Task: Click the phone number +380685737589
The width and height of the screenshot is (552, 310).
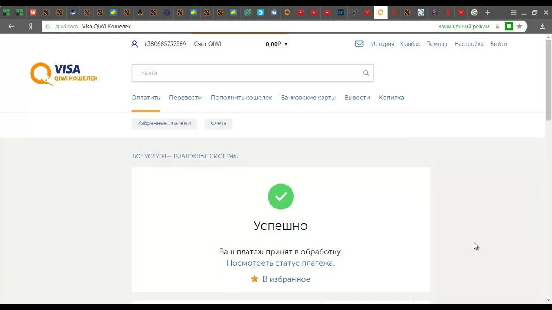Action: pyautogui.click(x=165, y=44)
